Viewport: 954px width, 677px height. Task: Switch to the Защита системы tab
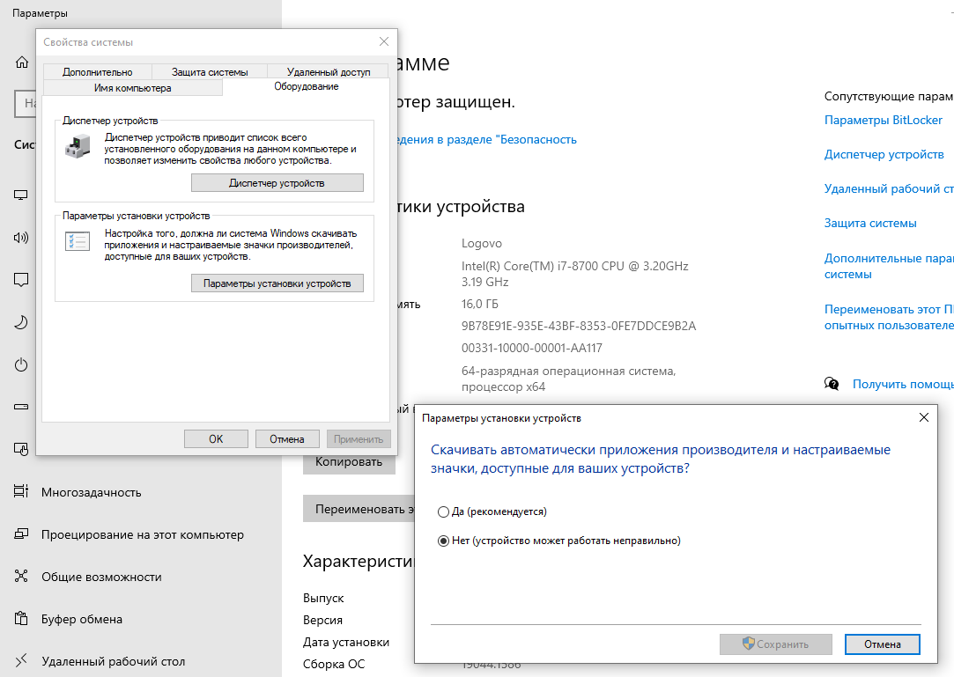tap(210, 72)
